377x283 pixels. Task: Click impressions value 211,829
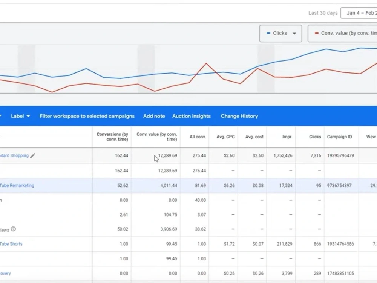tap(284, 244)
